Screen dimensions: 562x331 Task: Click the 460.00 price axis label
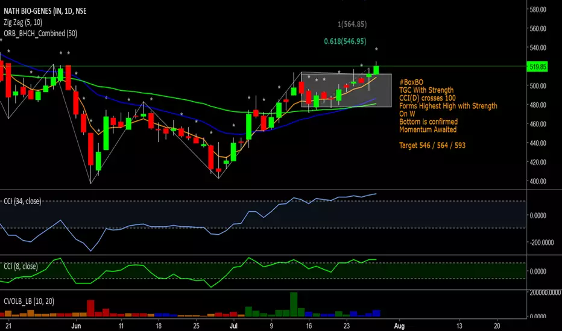pos(538,124)
